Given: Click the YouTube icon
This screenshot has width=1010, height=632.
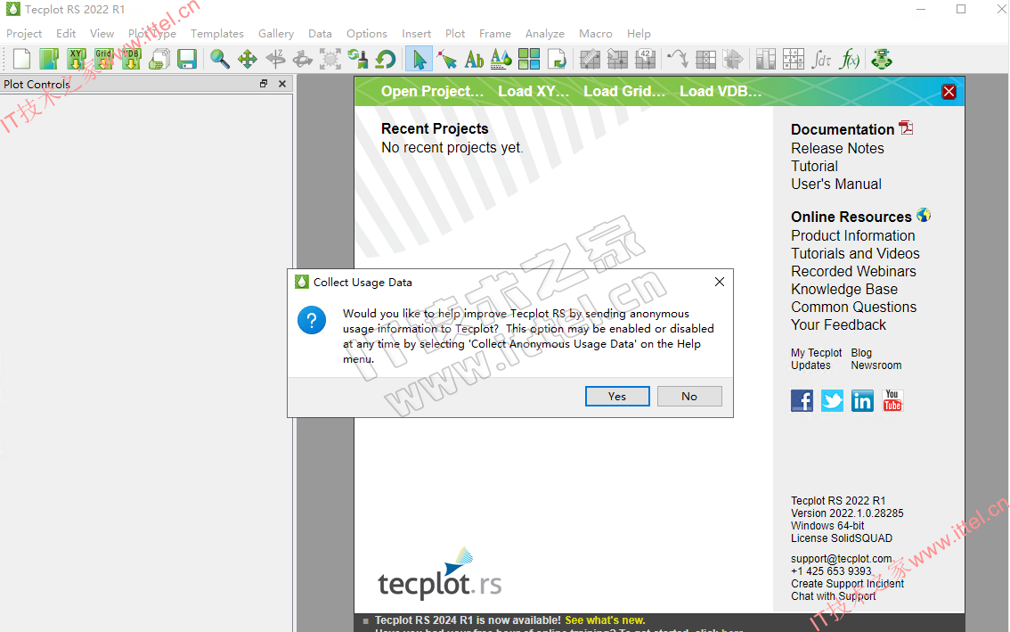Looking at the screenshot, I should pos(892,400).
